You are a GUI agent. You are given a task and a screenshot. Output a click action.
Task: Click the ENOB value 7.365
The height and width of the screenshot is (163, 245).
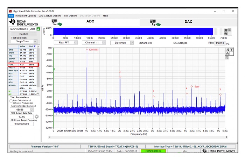click(22, 62)
